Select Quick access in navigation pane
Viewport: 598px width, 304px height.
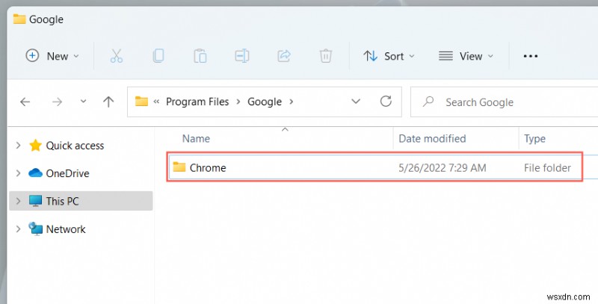(x=75, y=146)
